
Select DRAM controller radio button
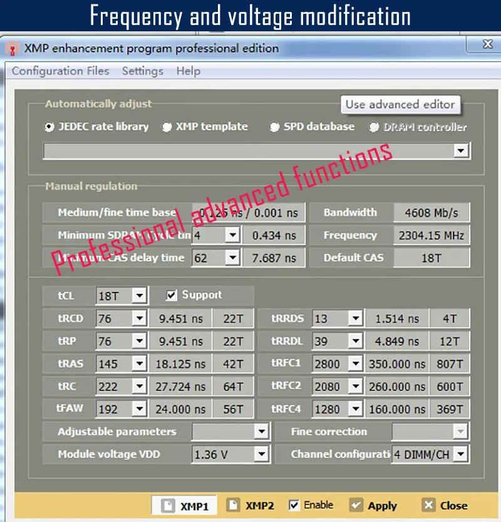tap(374, 127)
